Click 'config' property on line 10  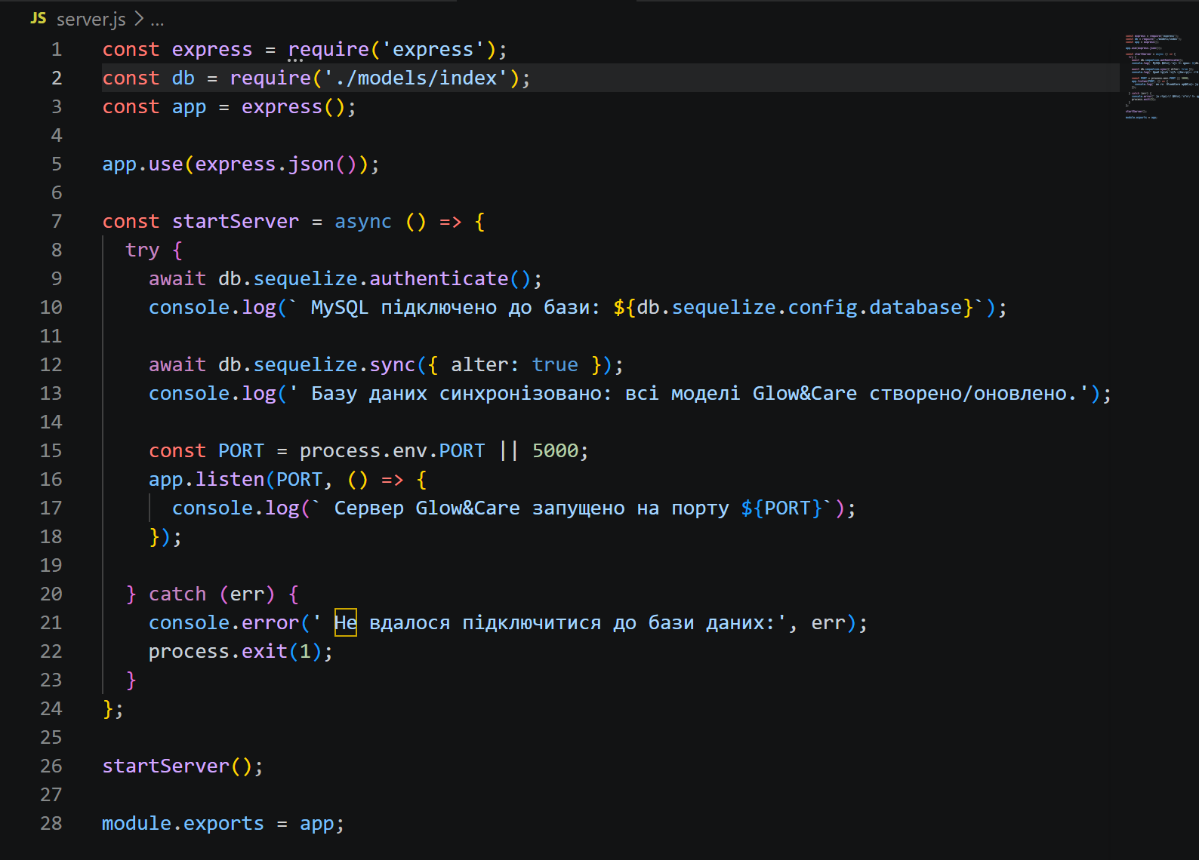coord(822,307)
